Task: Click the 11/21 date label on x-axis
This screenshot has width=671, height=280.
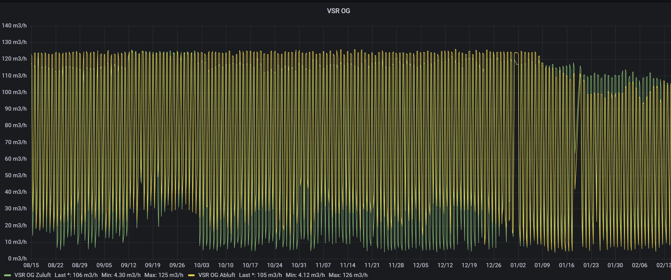Action: [x=372, y=265]
